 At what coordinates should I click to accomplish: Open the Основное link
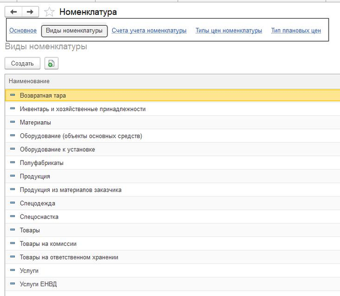coord(23,31)
